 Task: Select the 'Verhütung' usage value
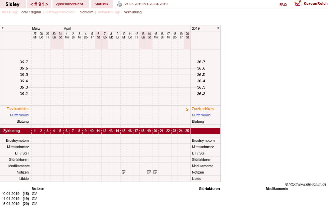[x=133, y=12]
